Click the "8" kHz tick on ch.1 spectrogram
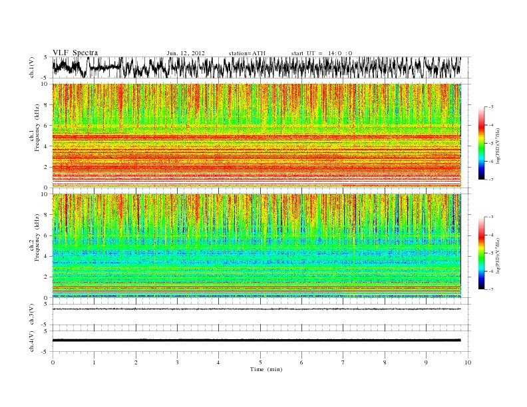 click(46, 105)
